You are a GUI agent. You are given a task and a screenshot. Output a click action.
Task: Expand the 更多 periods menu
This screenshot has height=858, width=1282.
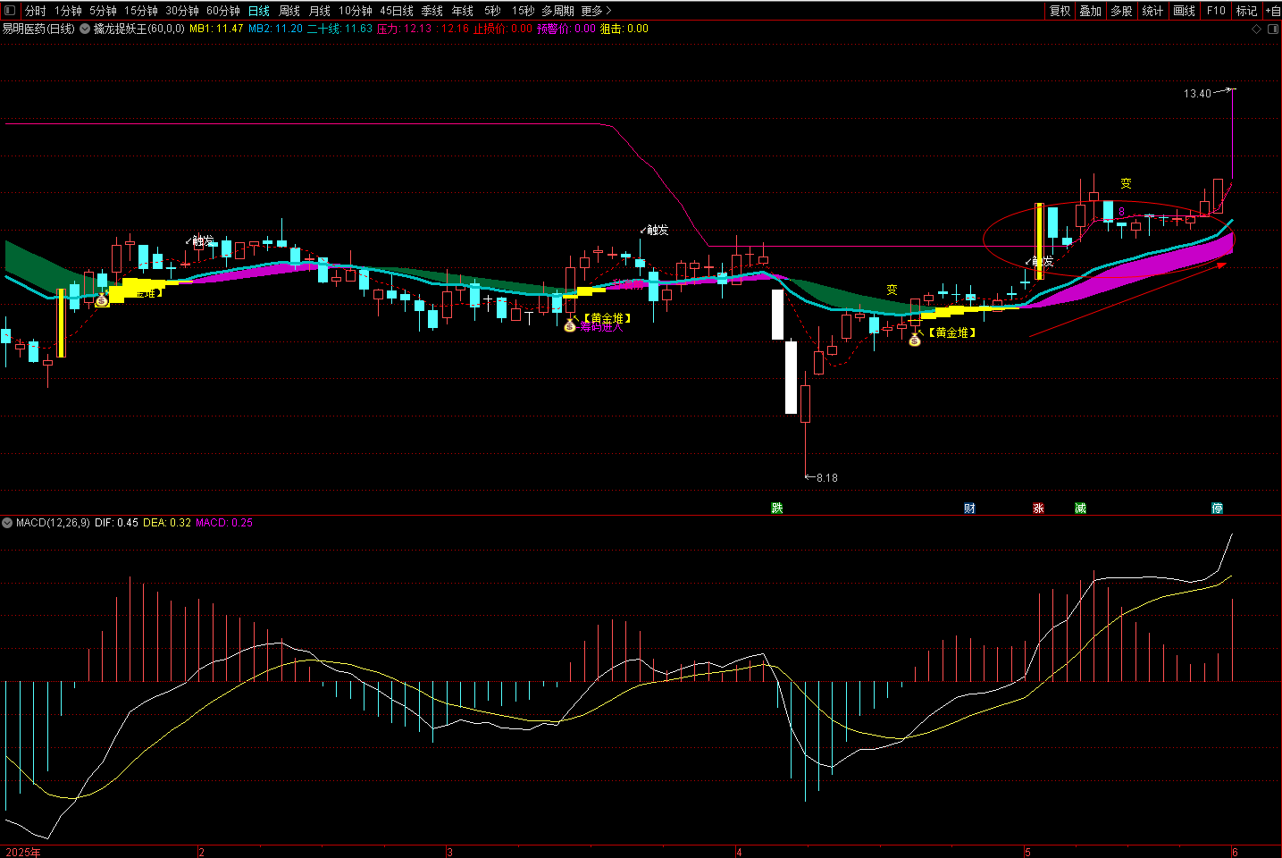(596, 11)
